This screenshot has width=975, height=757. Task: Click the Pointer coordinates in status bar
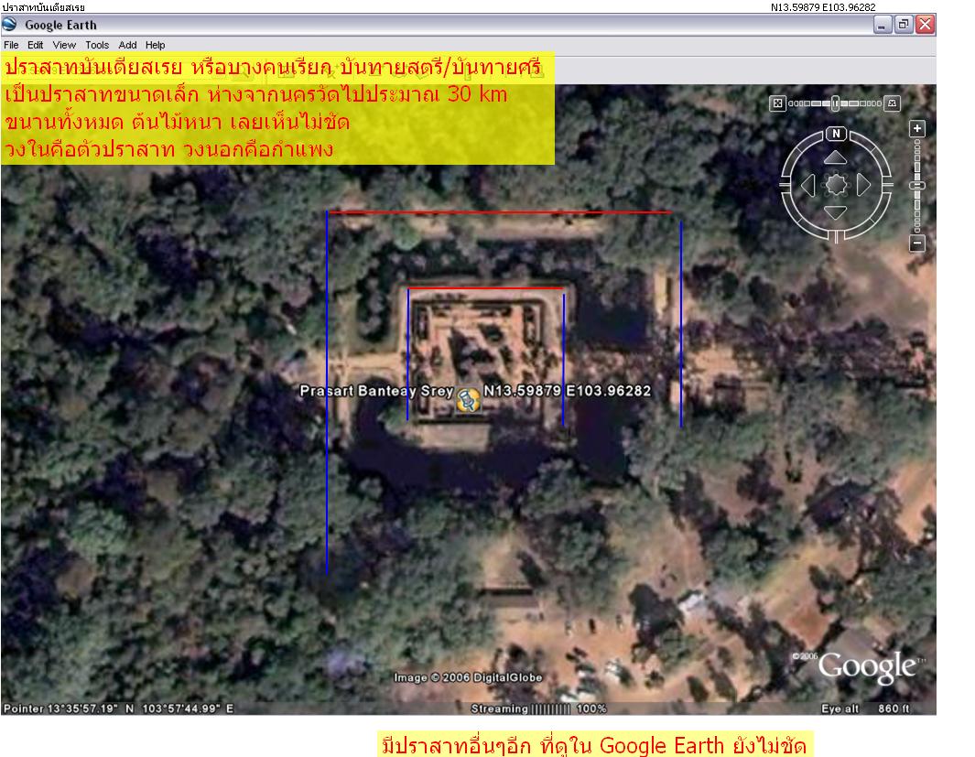coord(119,708)
